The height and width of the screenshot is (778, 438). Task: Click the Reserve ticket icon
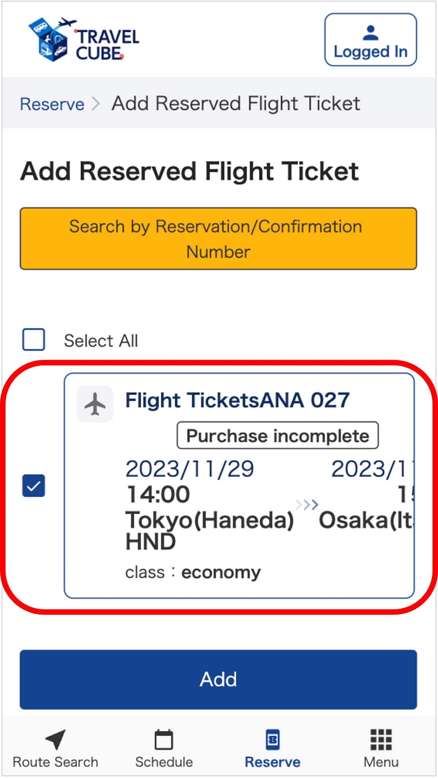[x=272, y=740]
